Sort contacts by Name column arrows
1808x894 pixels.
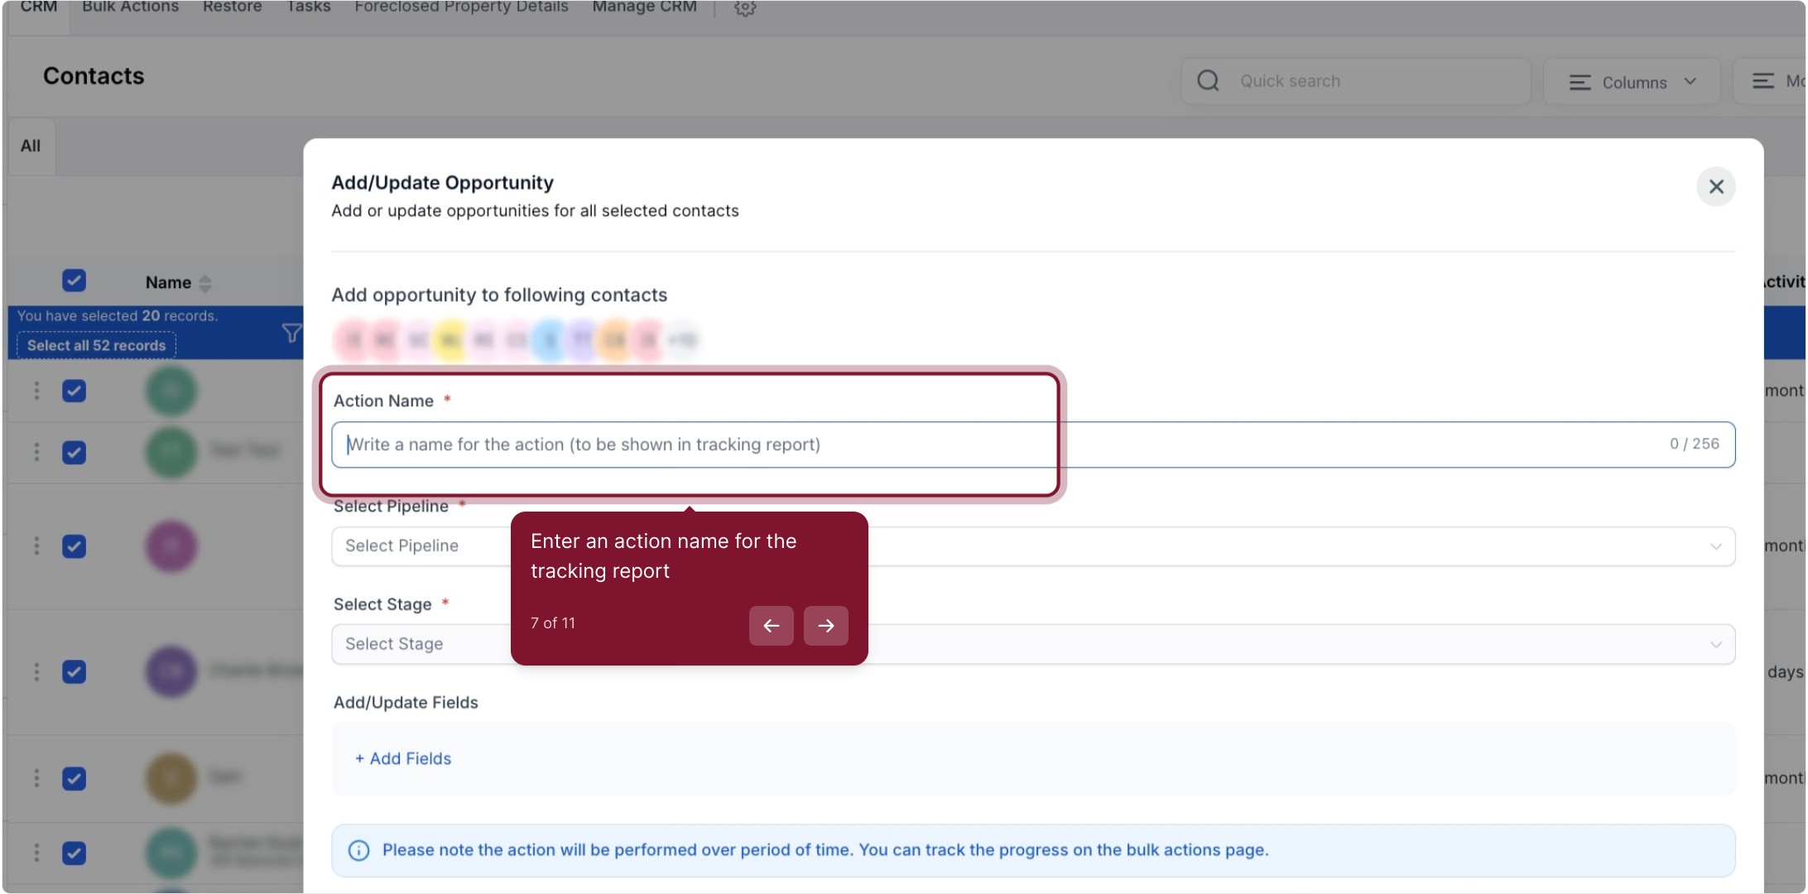205,283
